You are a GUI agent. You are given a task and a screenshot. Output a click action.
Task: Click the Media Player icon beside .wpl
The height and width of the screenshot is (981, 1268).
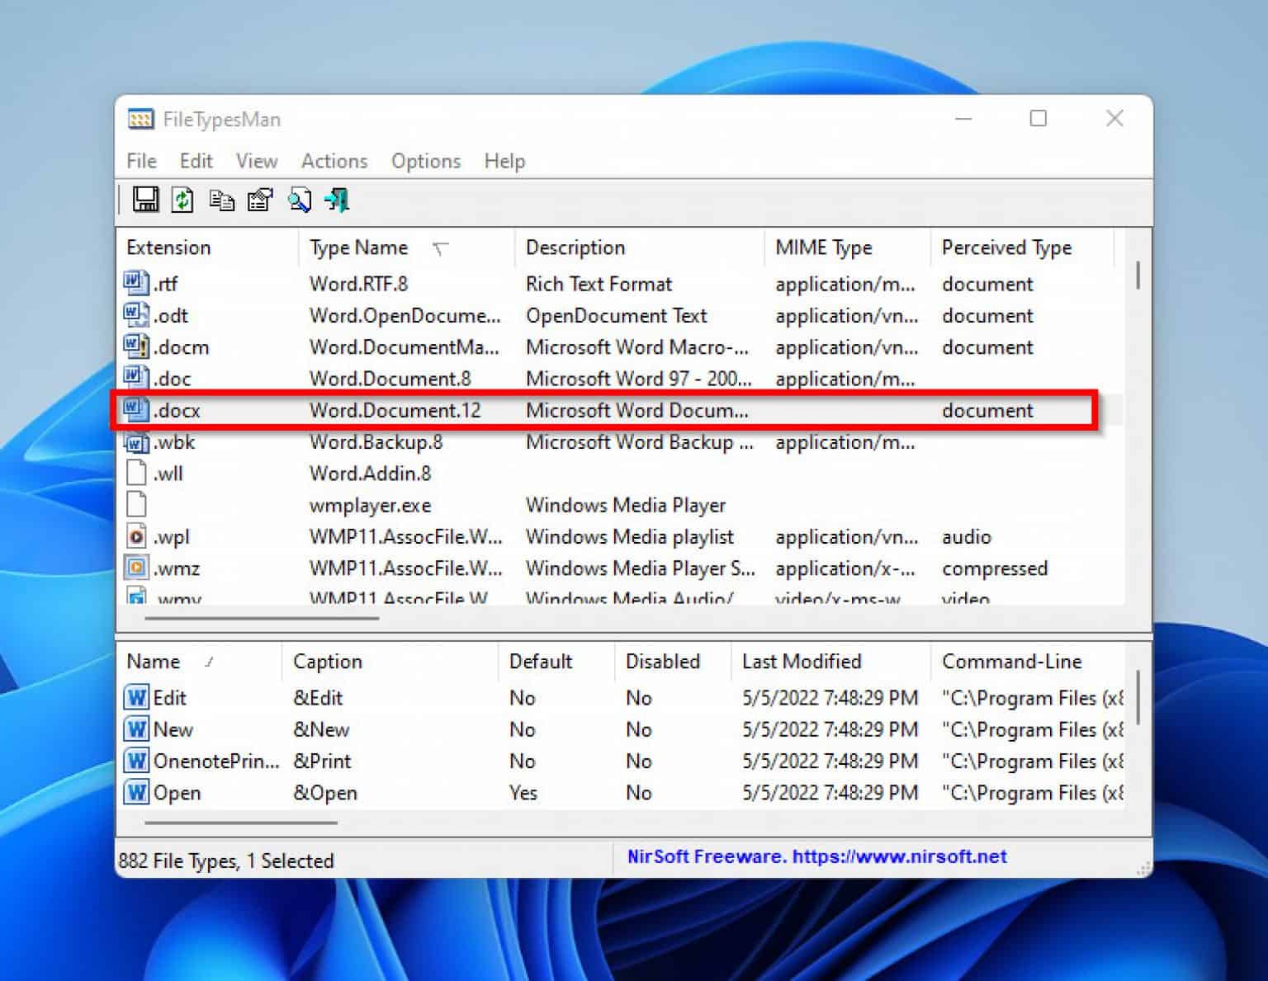tap(137, 536)
